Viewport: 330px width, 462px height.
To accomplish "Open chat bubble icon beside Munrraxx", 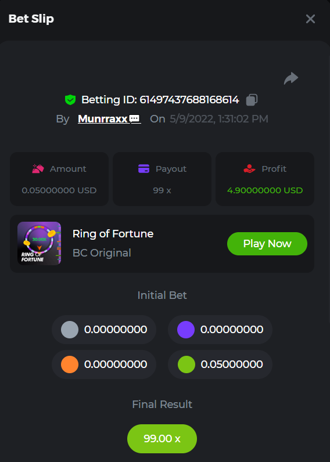I will point(135,119).
